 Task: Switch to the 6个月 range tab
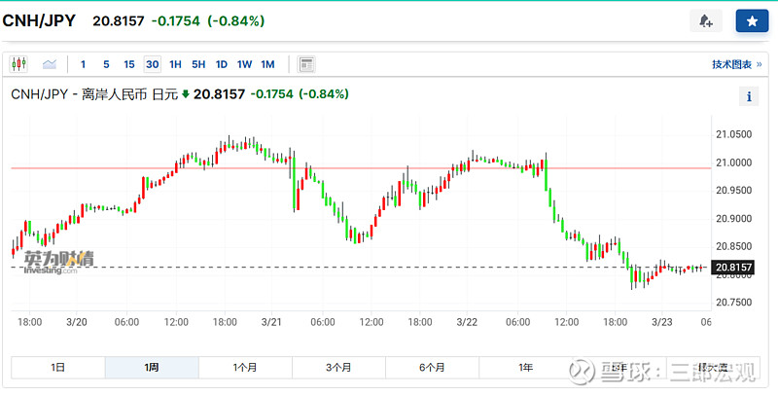432,367
